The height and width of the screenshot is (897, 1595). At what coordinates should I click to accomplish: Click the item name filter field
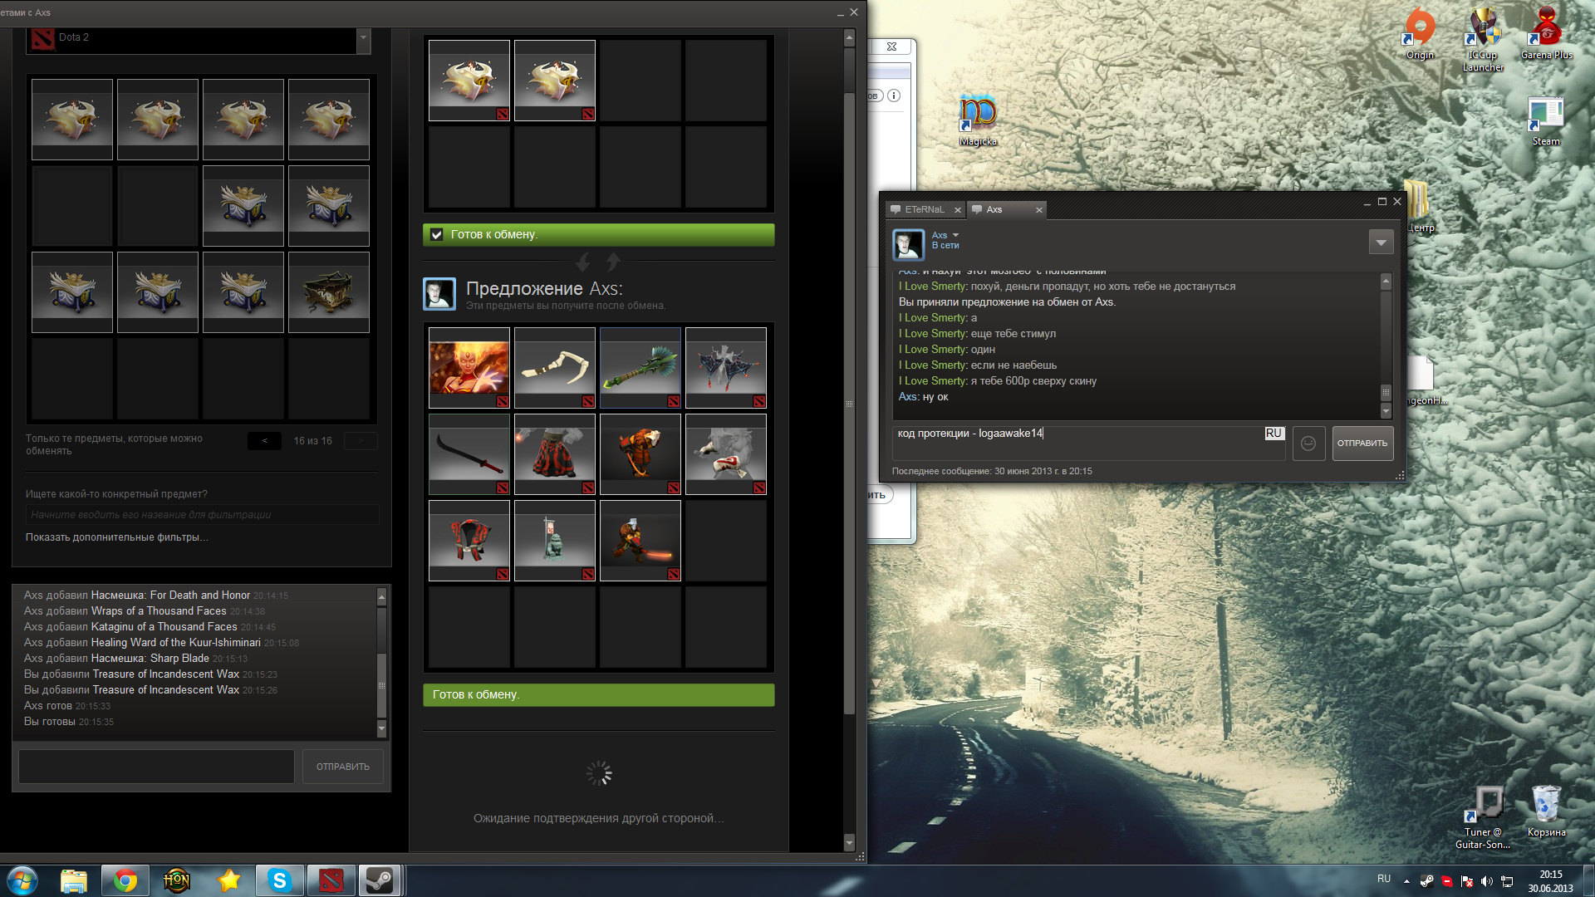click(202, 515)
